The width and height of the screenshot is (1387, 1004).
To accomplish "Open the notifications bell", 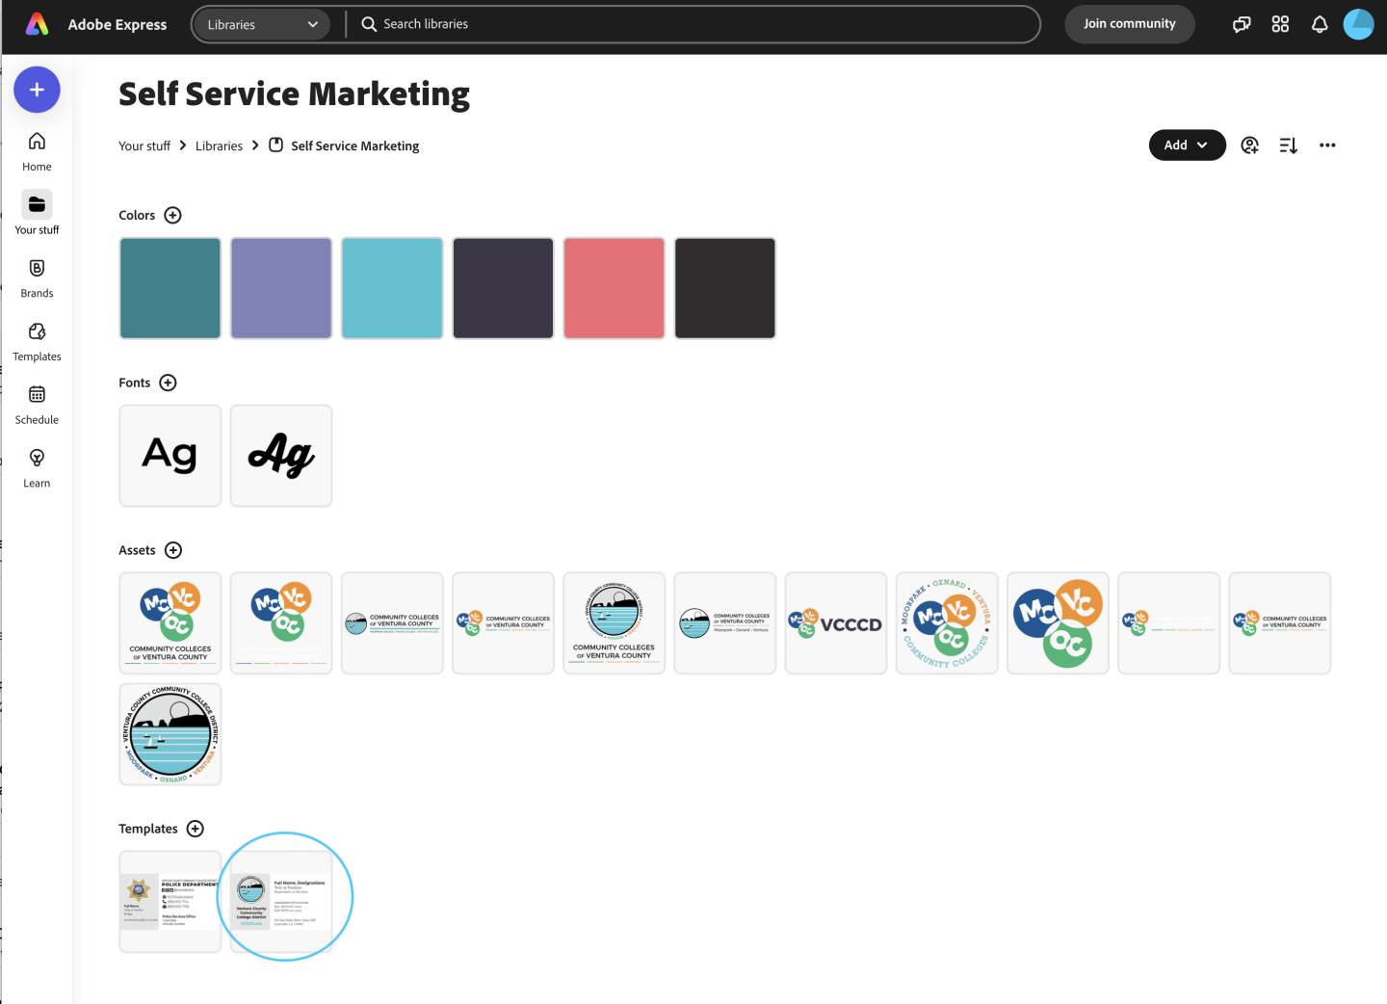I will [x=1319, y=24].
